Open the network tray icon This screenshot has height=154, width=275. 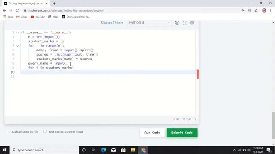coord(239,150)
